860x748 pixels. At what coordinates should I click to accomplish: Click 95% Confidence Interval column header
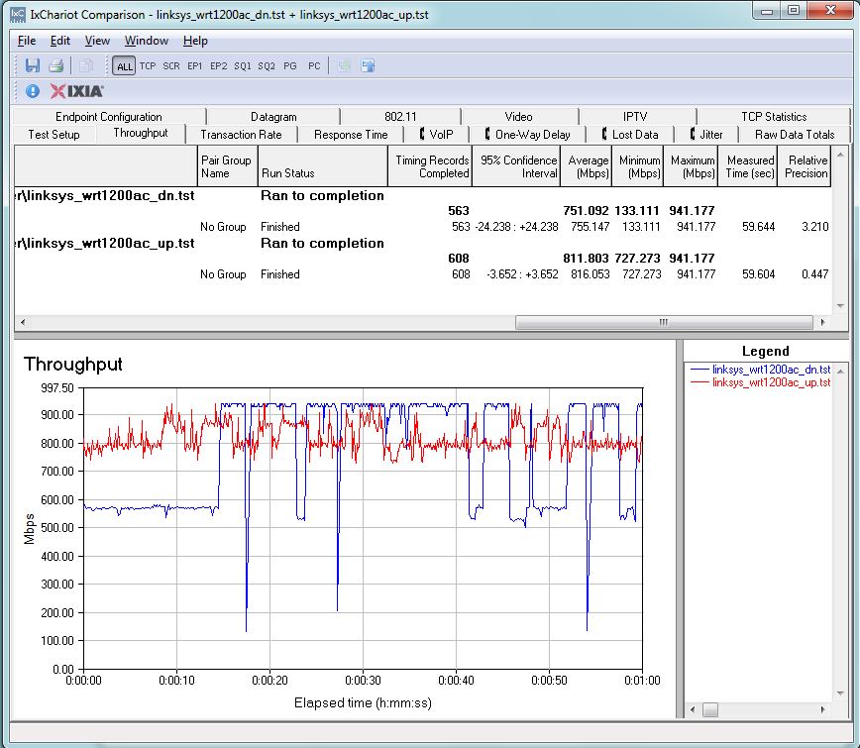pyautogui.click(x=516, y=166)
